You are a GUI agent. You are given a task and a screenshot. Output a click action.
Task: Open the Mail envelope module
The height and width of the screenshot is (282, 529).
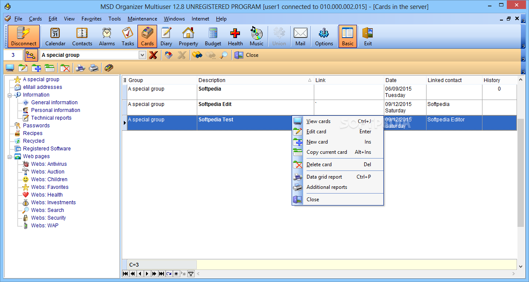click(300, 36)
